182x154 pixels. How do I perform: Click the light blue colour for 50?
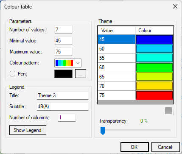[x=154, y=49]
